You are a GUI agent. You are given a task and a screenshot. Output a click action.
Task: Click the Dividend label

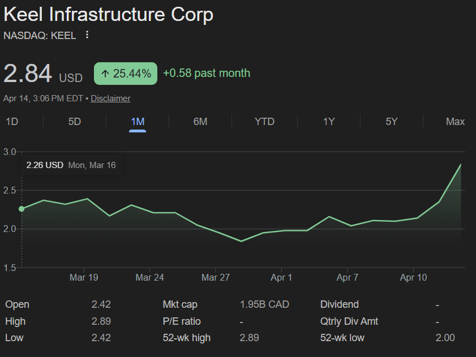(340, 304)
